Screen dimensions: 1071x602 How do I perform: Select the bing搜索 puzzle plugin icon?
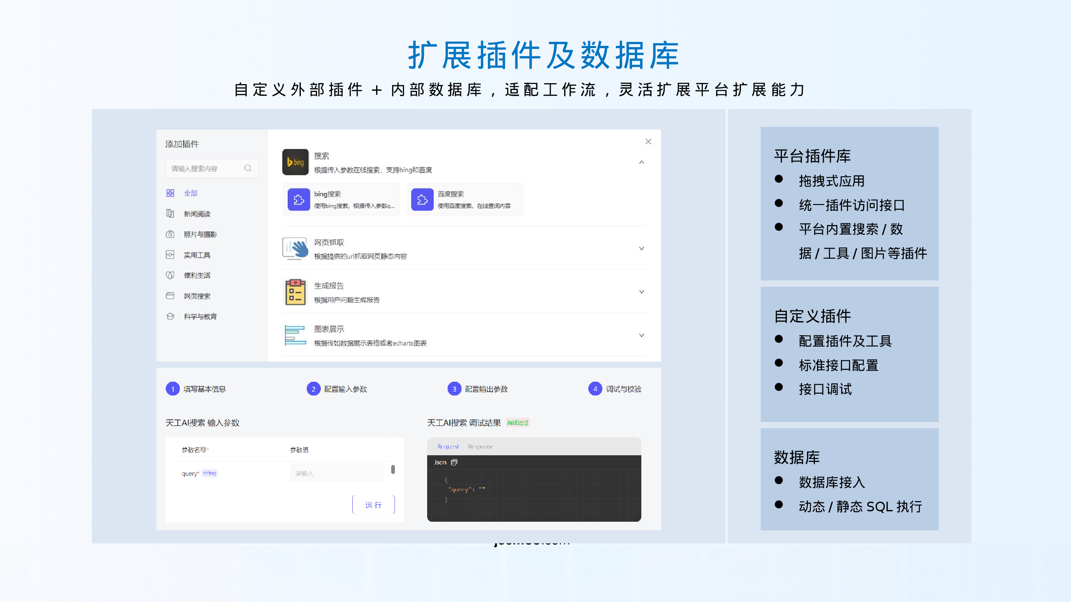299,200
